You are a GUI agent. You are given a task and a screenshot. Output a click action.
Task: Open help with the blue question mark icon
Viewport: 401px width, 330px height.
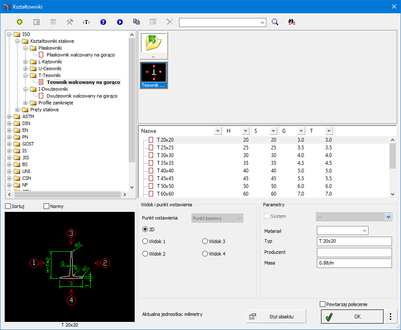[103, 22]
